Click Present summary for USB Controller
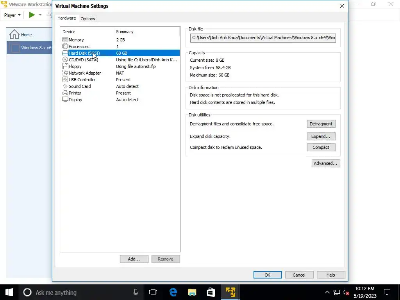400x300 pixels. point(123,80)
